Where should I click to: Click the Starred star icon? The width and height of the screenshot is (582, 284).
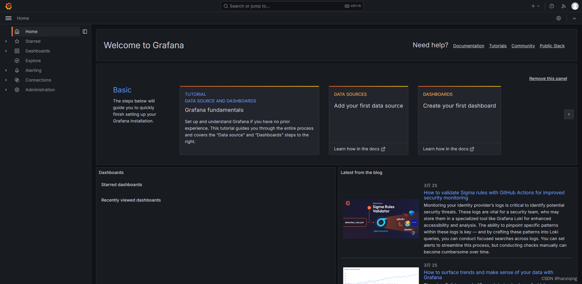point(17,41)
